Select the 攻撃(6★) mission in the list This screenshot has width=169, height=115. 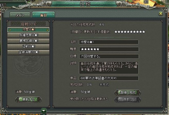pyautogui.click(x=29, y=30)
